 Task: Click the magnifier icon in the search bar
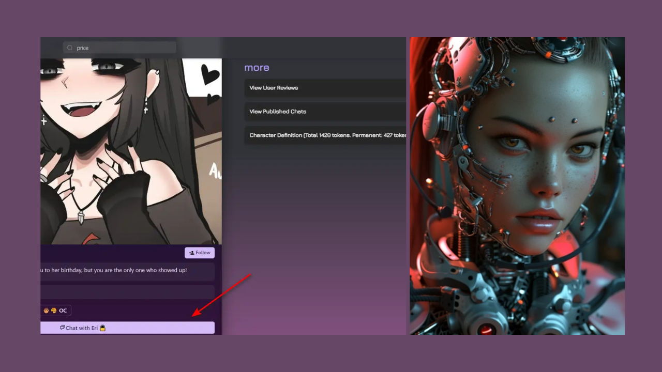pyautogui.click(x=70, y=48)
